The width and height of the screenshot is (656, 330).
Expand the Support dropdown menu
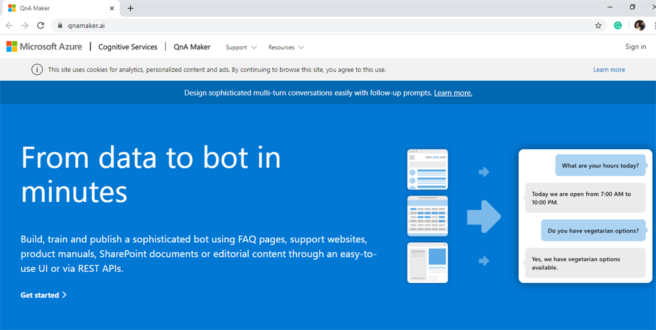(x=241, y=47)
